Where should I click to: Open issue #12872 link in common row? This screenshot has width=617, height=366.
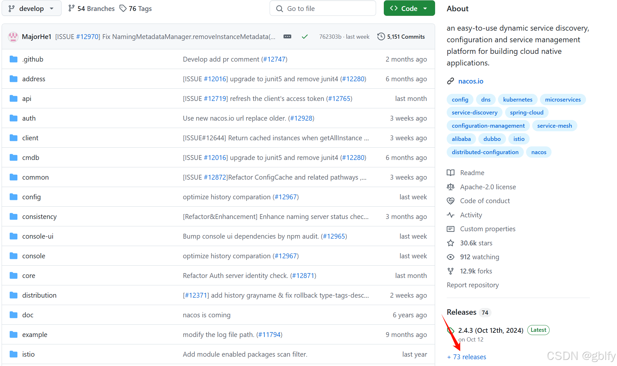coord(215,177)
